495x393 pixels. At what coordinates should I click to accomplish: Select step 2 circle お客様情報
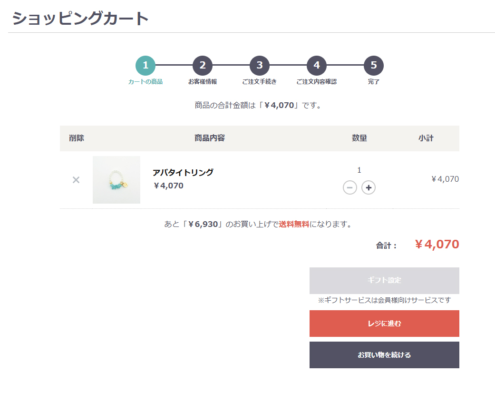coord(203,65)
